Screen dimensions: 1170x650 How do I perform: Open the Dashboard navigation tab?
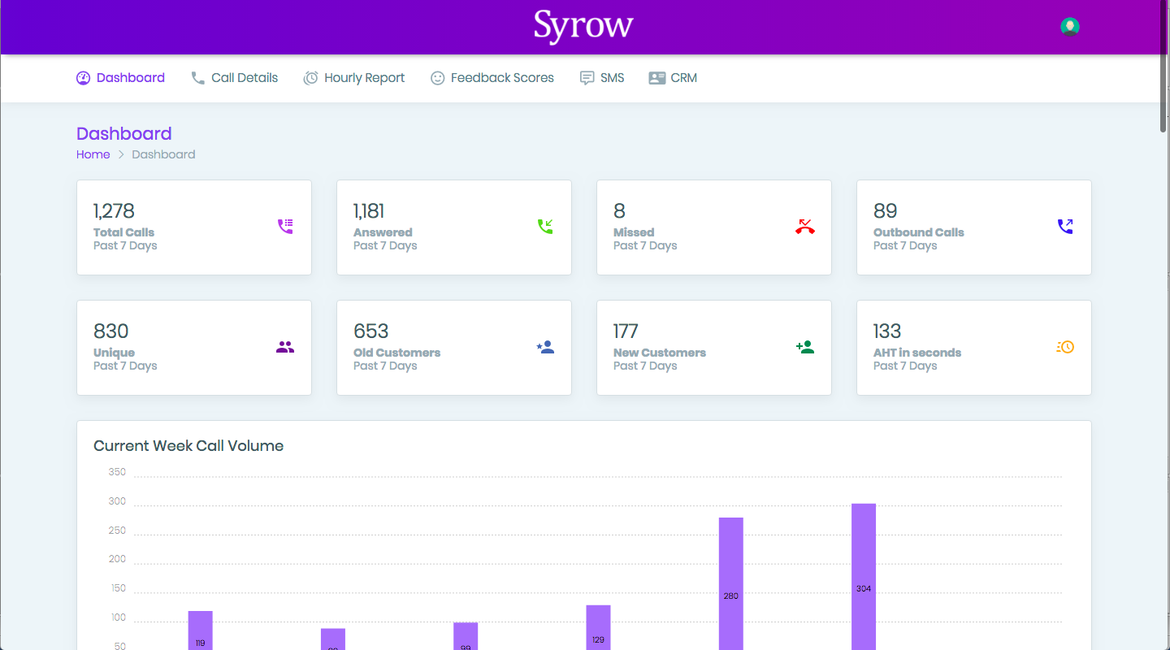click(120, 78)
